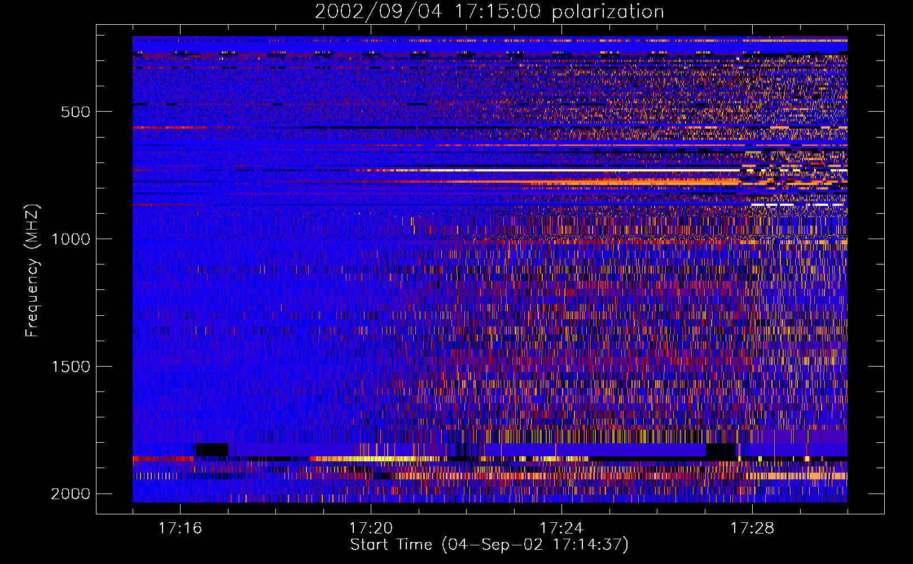Image resolution: width=913 pixels, height=564 pixels.
Task: Click the plot title '2002/09/04 17:15:00 polarization'
Action: pyautogui.click(x=489, y=12)
